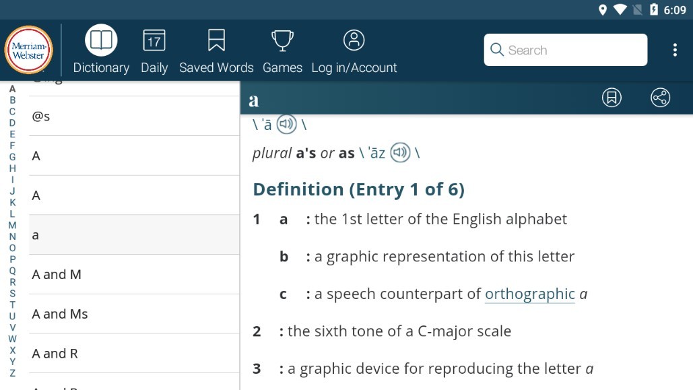This screenshot has width=693, height=390.
Task: Open the three-dot overflow menu
Action: pos(674,50)
